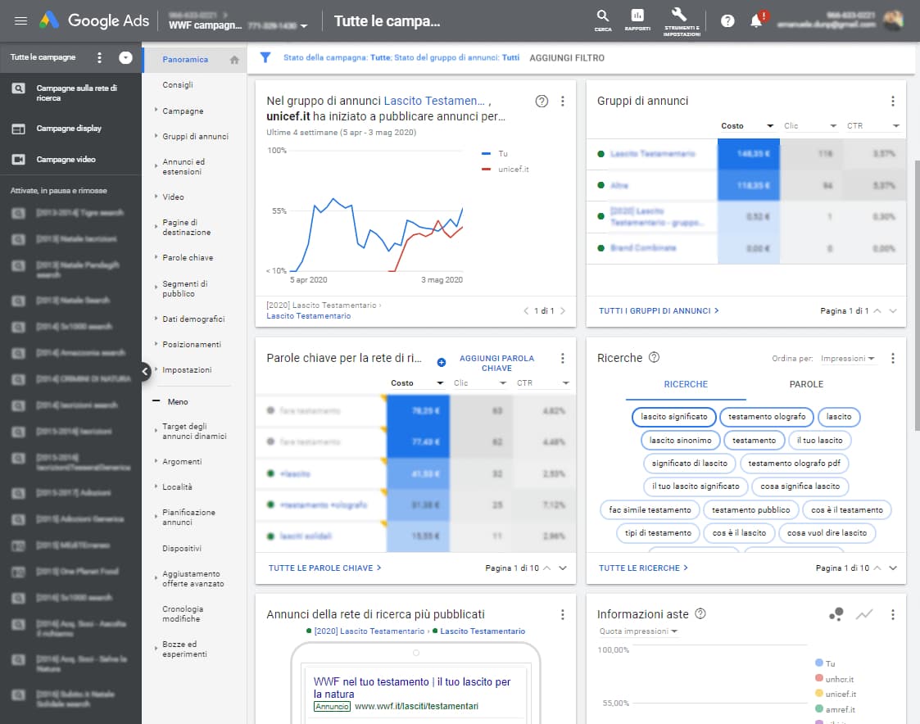Open CTR column dropdown in Gruppi di annunci
Screen dimensions: 920x724
pos(896,126)
